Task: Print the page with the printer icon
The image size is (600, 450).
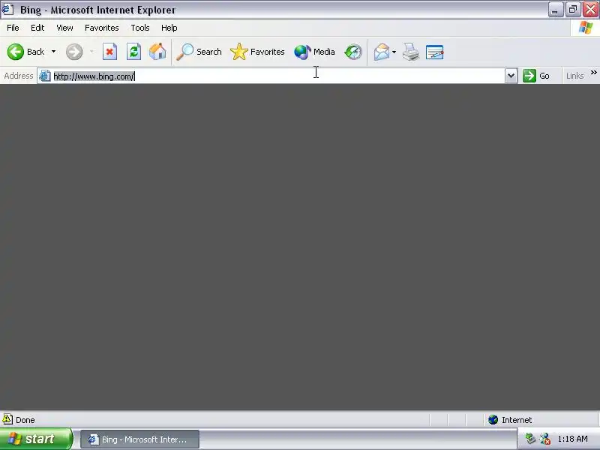Action: click(411, 52)
